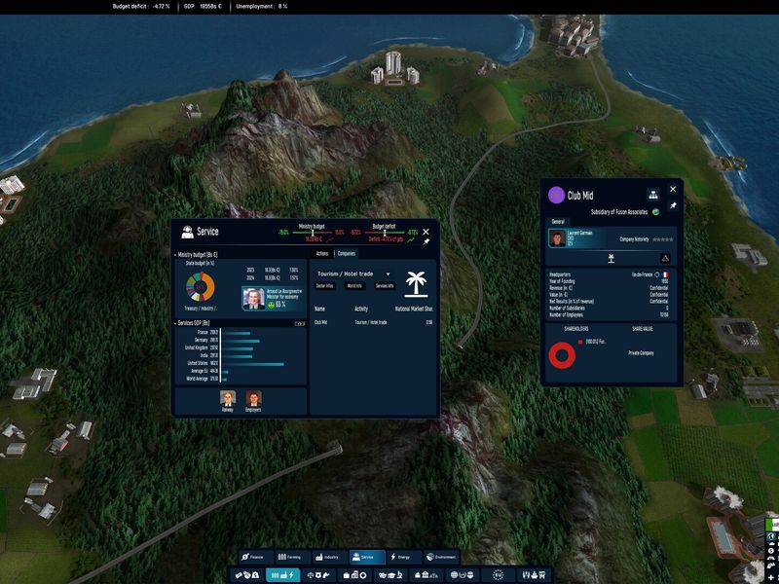This screenshot has height=584, width=779.
Task: Open the defense and police icons group
Action: click(x=318, y=575)
